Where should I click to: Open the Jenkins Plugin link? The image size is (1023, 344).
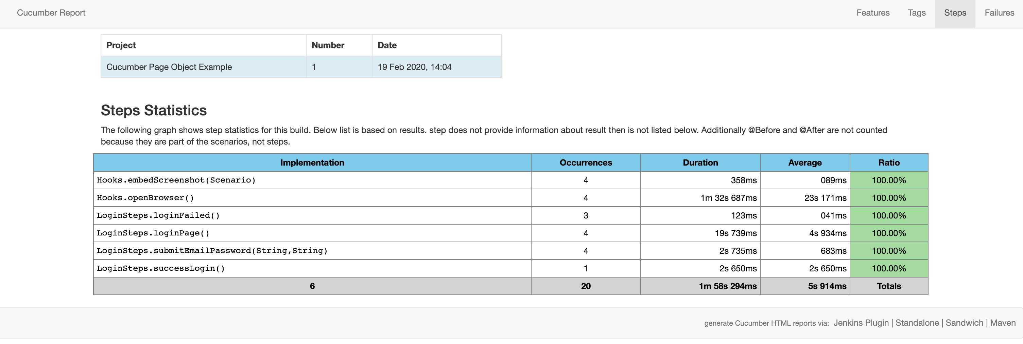point(861,323)
